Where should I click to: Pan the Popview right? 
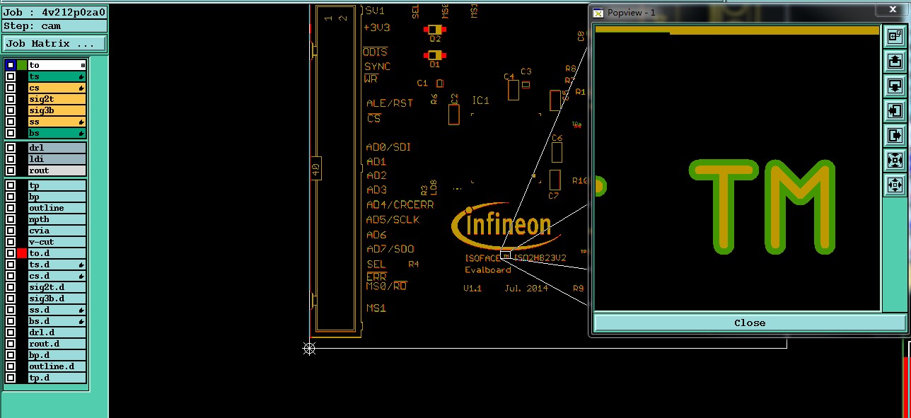pos(894,135)
